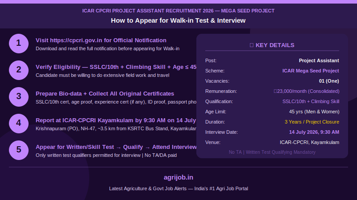The width and height of the screenshot is (357, 200).
Task: Click the 'ICAR-CPCRI, Kayamkulam' venue value
Action: pos(309,142)
